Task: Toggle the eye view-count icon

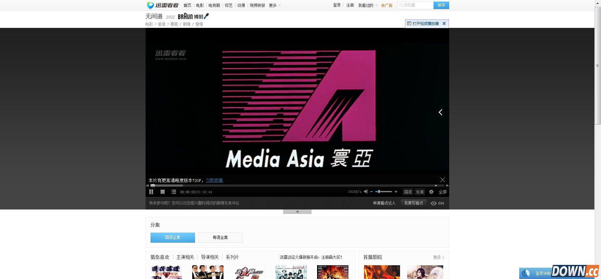Action: (434, 203)
